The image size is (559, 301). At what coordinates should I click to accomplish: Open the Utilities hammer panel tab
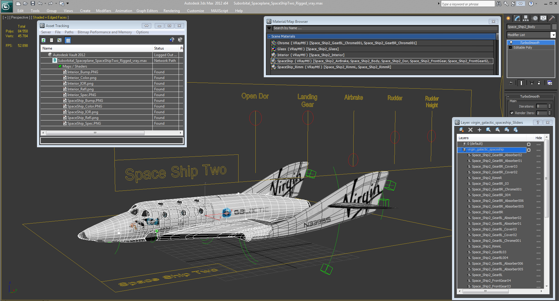click(552, 18)
